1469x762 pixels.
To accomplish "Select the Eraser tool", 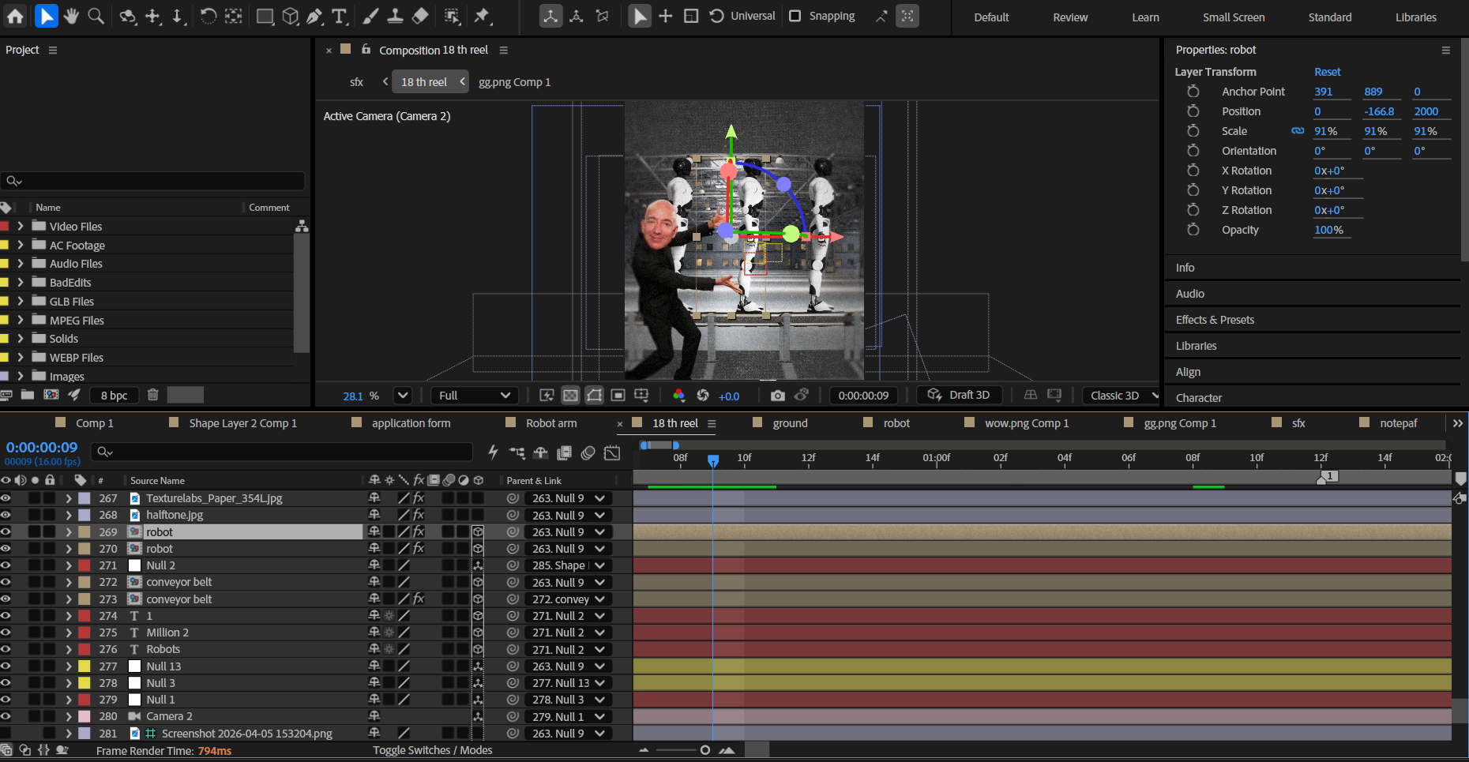I will [420, 16].
